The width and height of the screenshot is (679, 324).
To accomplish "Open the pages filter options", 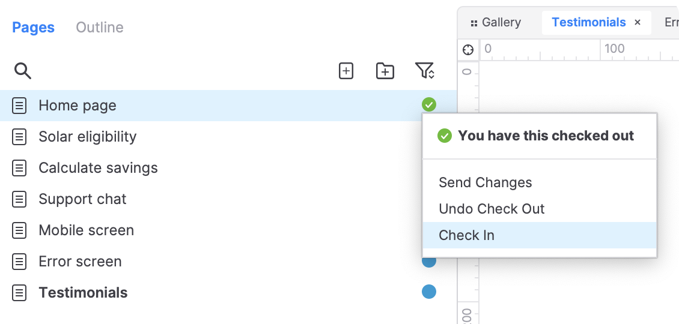I will coord(425,71).
